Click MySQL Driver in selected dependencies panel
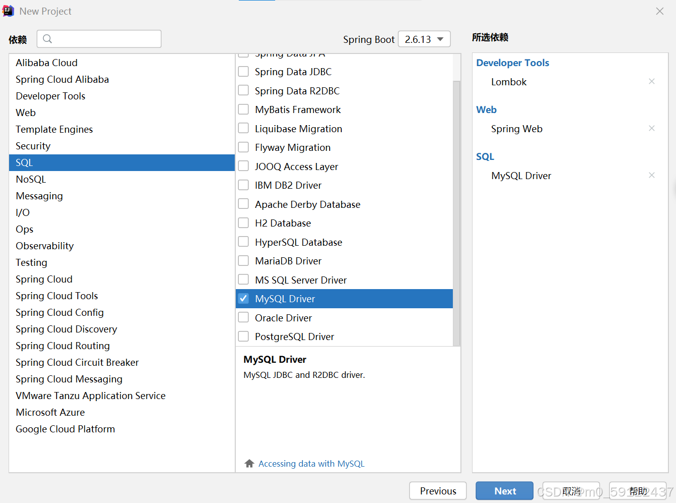676x503 pixels. 521,176
